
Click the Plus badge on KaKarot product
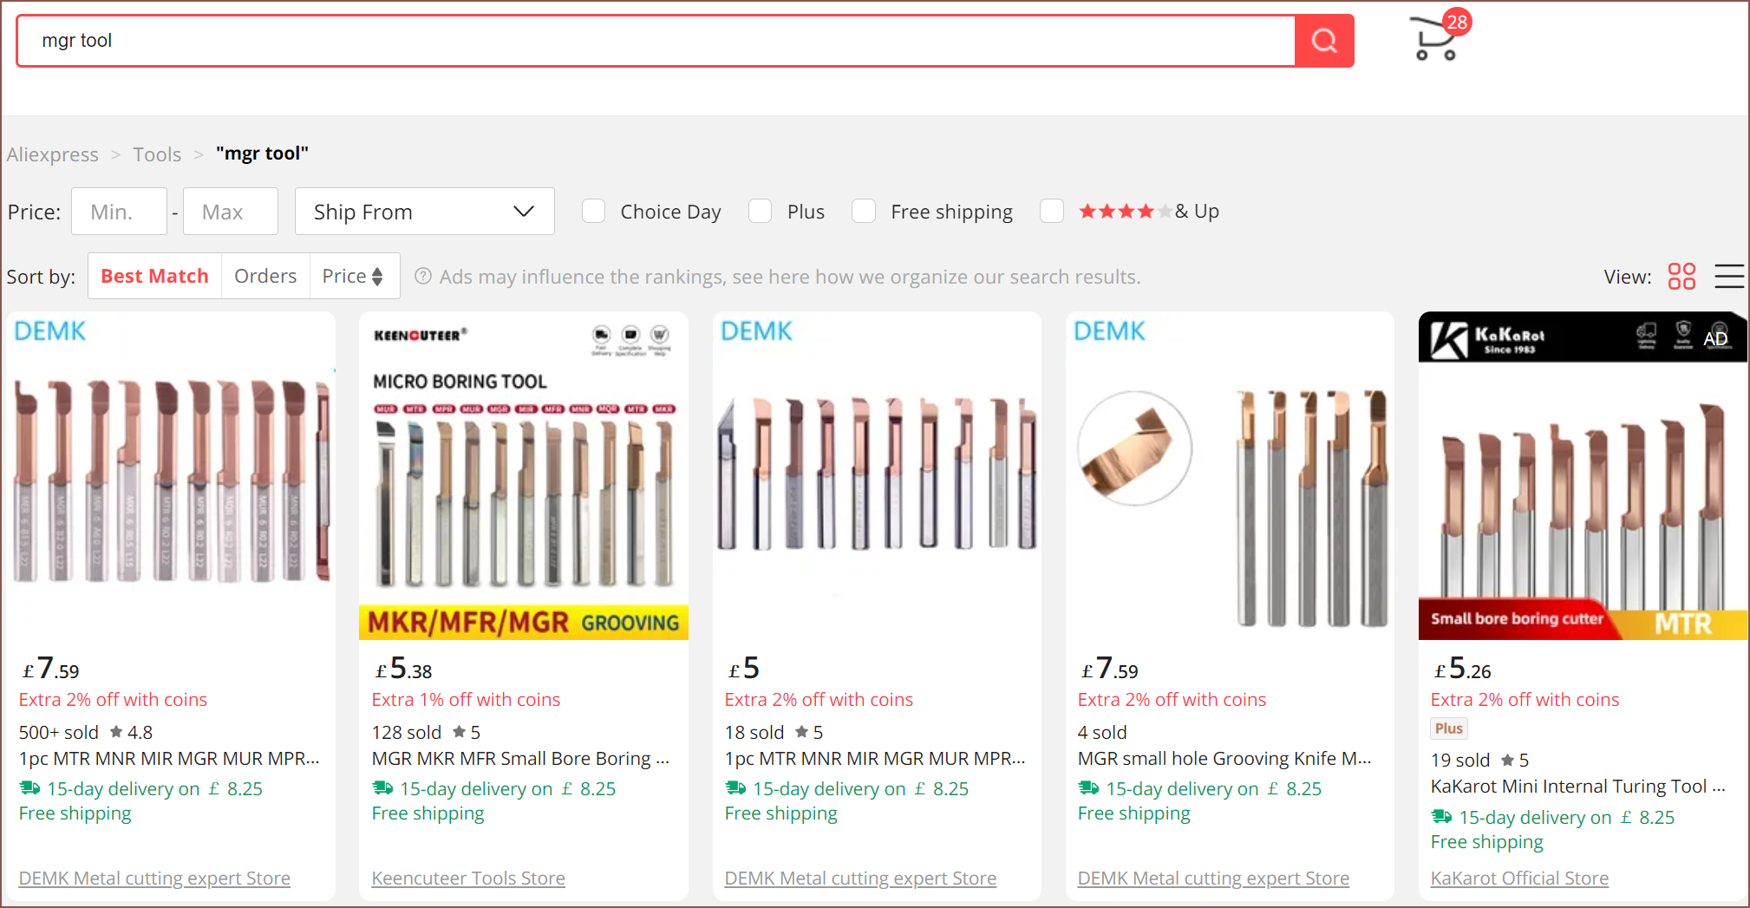click(x=1448, y=728)
